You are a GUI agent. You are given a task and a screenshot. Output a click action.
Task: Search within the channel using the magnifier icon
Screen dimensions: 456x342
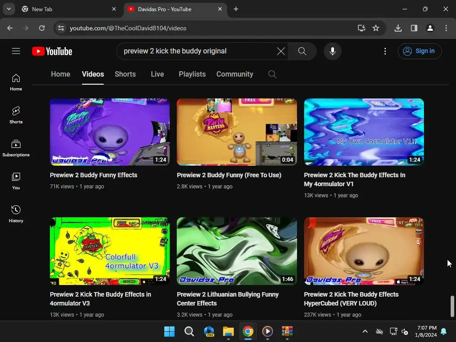click(272, 74)
